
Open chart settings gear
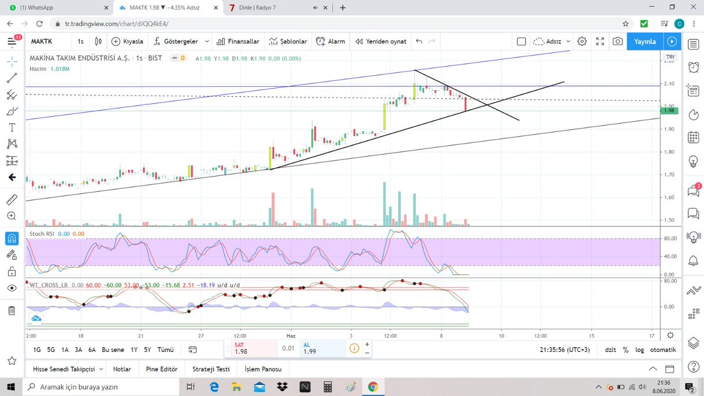(x=582, y=42)
